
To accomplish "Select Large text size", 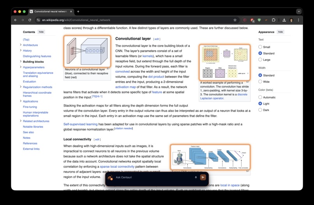I will 260,60.
